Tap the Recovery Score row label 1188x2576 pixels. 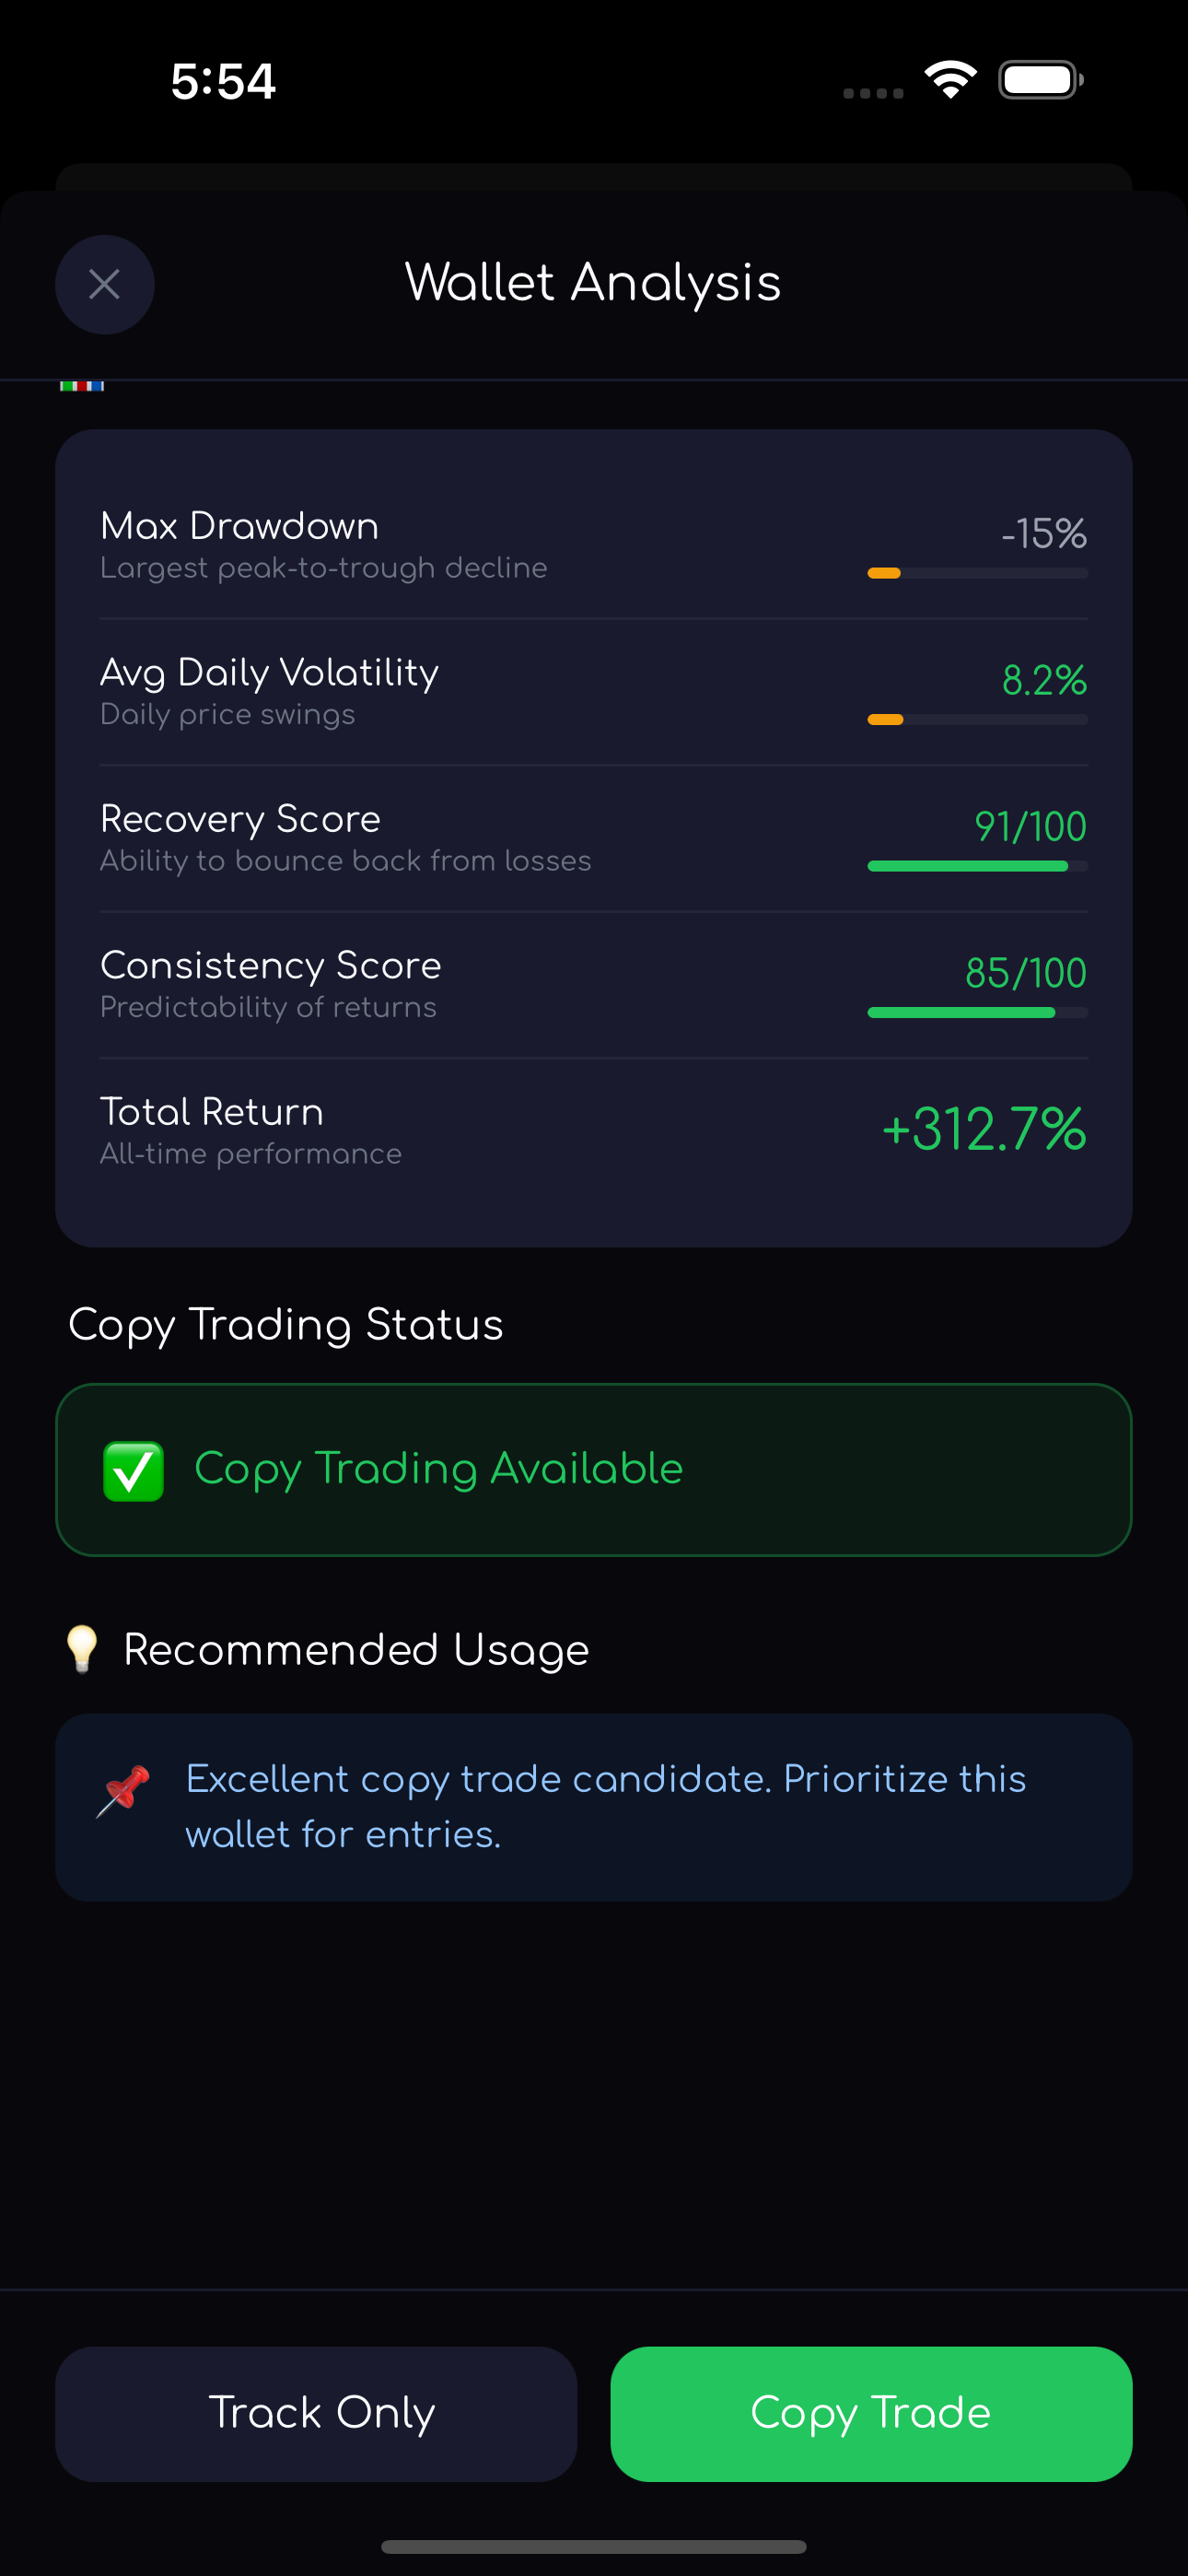coord(241,819)
